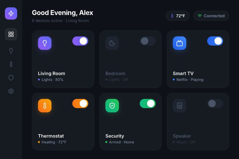Click the lightning bolt app logo

[11, 13]
